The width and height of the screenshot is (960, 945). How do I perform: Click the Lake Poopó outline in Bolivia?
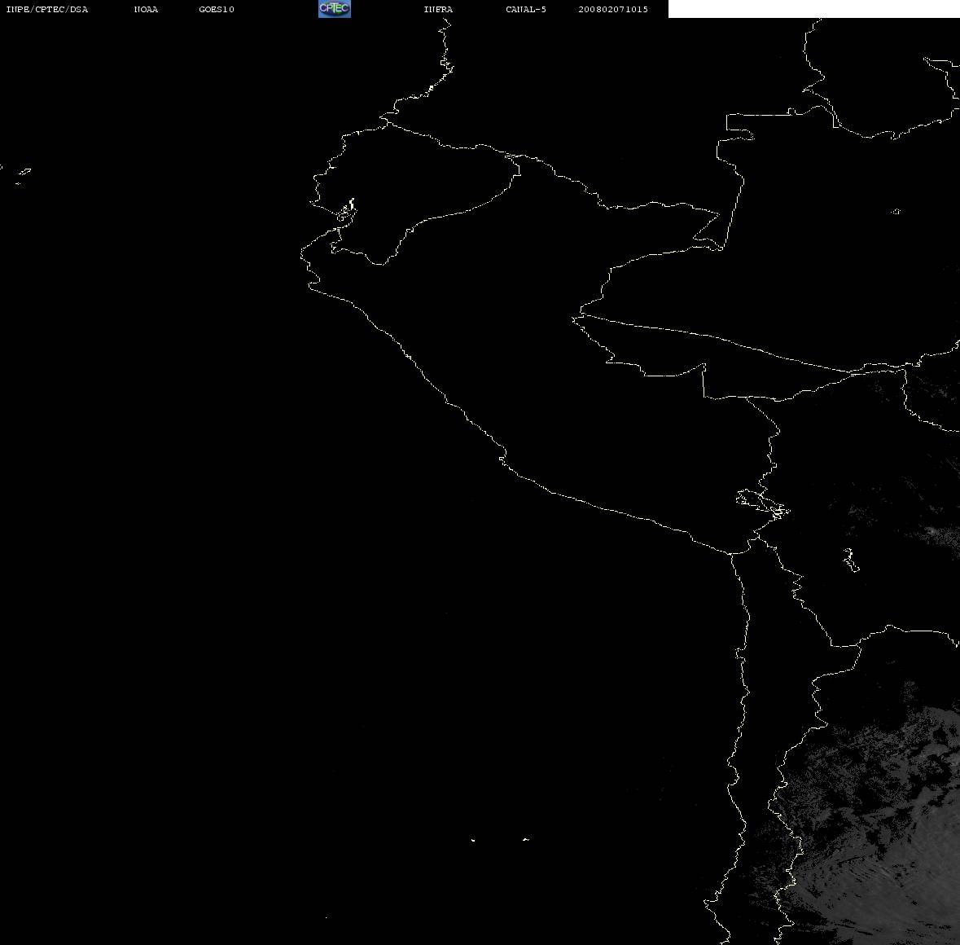(850, 560)
